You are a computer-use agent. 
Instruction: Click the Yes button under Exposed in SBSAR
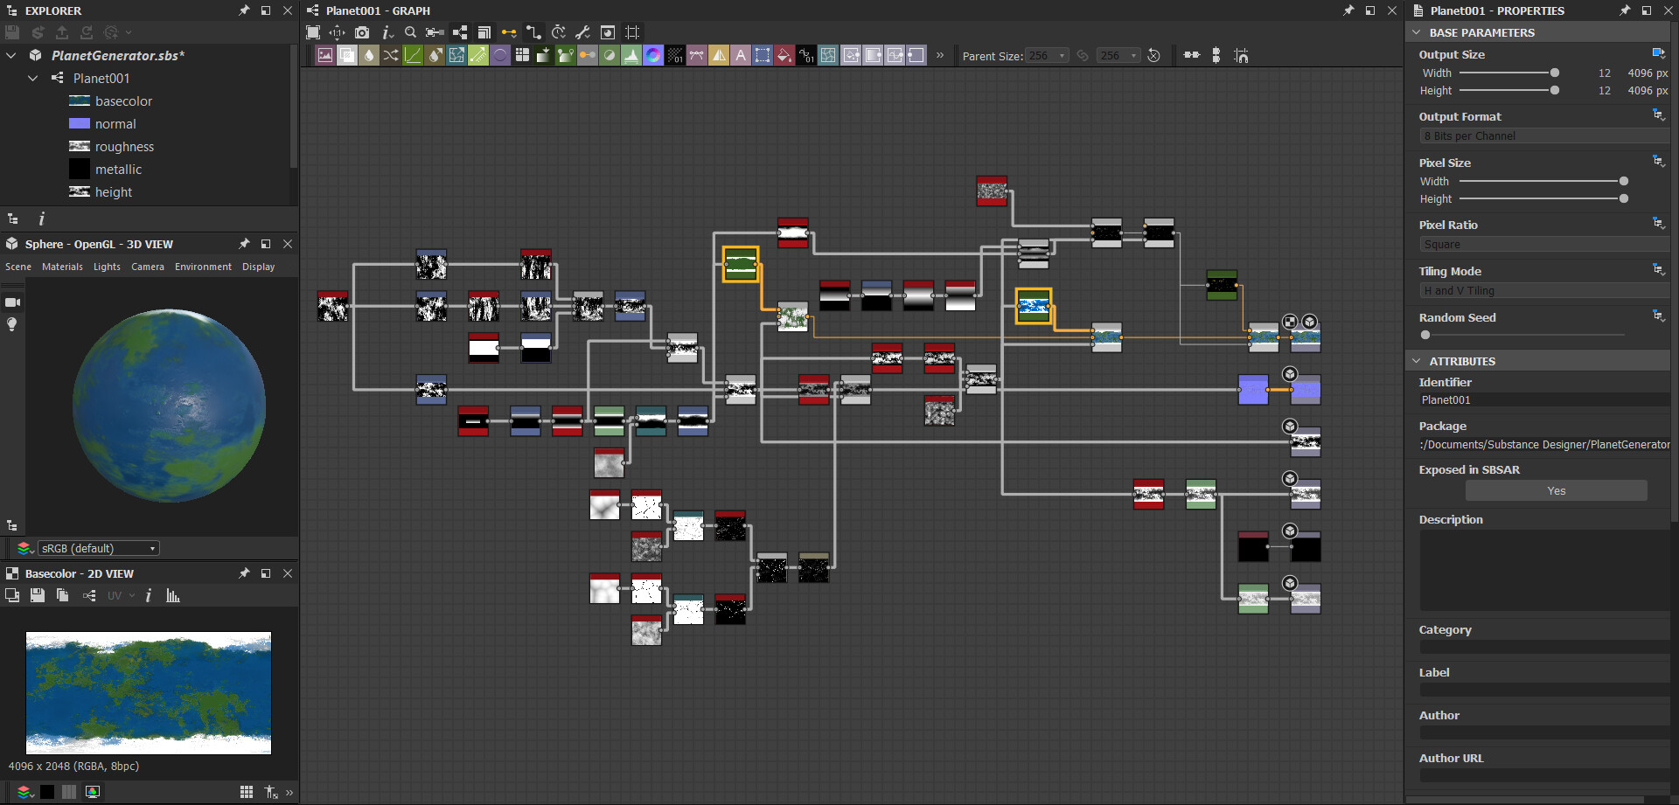1556,490
